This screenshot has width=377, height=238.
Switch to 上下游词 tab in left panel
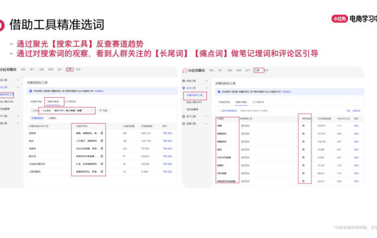pyautogui.click(x=71, y=101)
